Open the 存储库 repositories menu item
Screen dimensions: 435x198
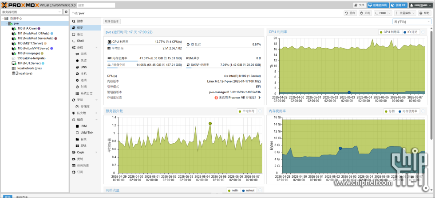coord(85,107)
